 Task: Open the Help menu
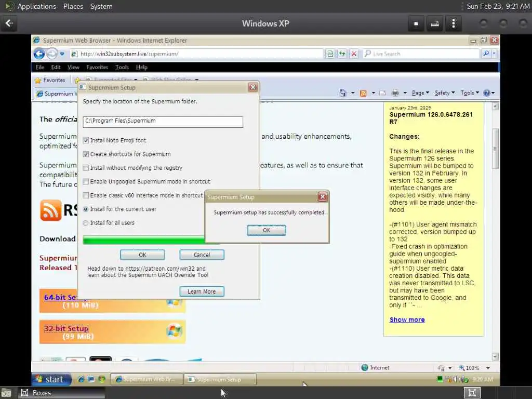141,67
